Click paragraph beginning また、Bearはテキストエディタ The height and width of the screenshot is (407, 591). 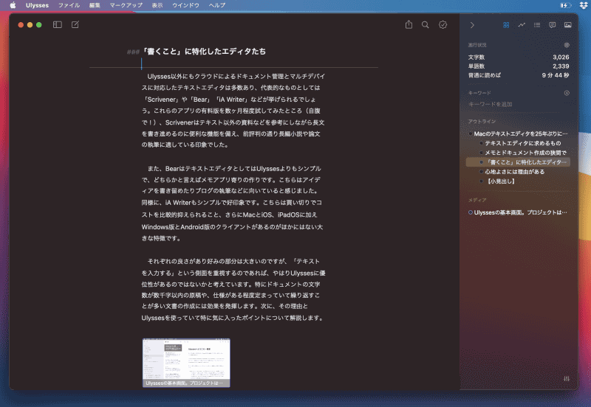tap(232, 203)
